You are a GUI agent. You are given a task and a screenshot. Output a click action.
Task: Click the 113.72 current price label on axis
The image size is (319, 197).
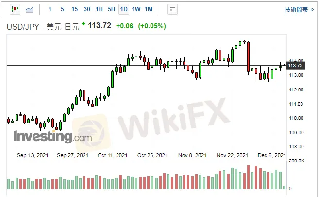295,65
